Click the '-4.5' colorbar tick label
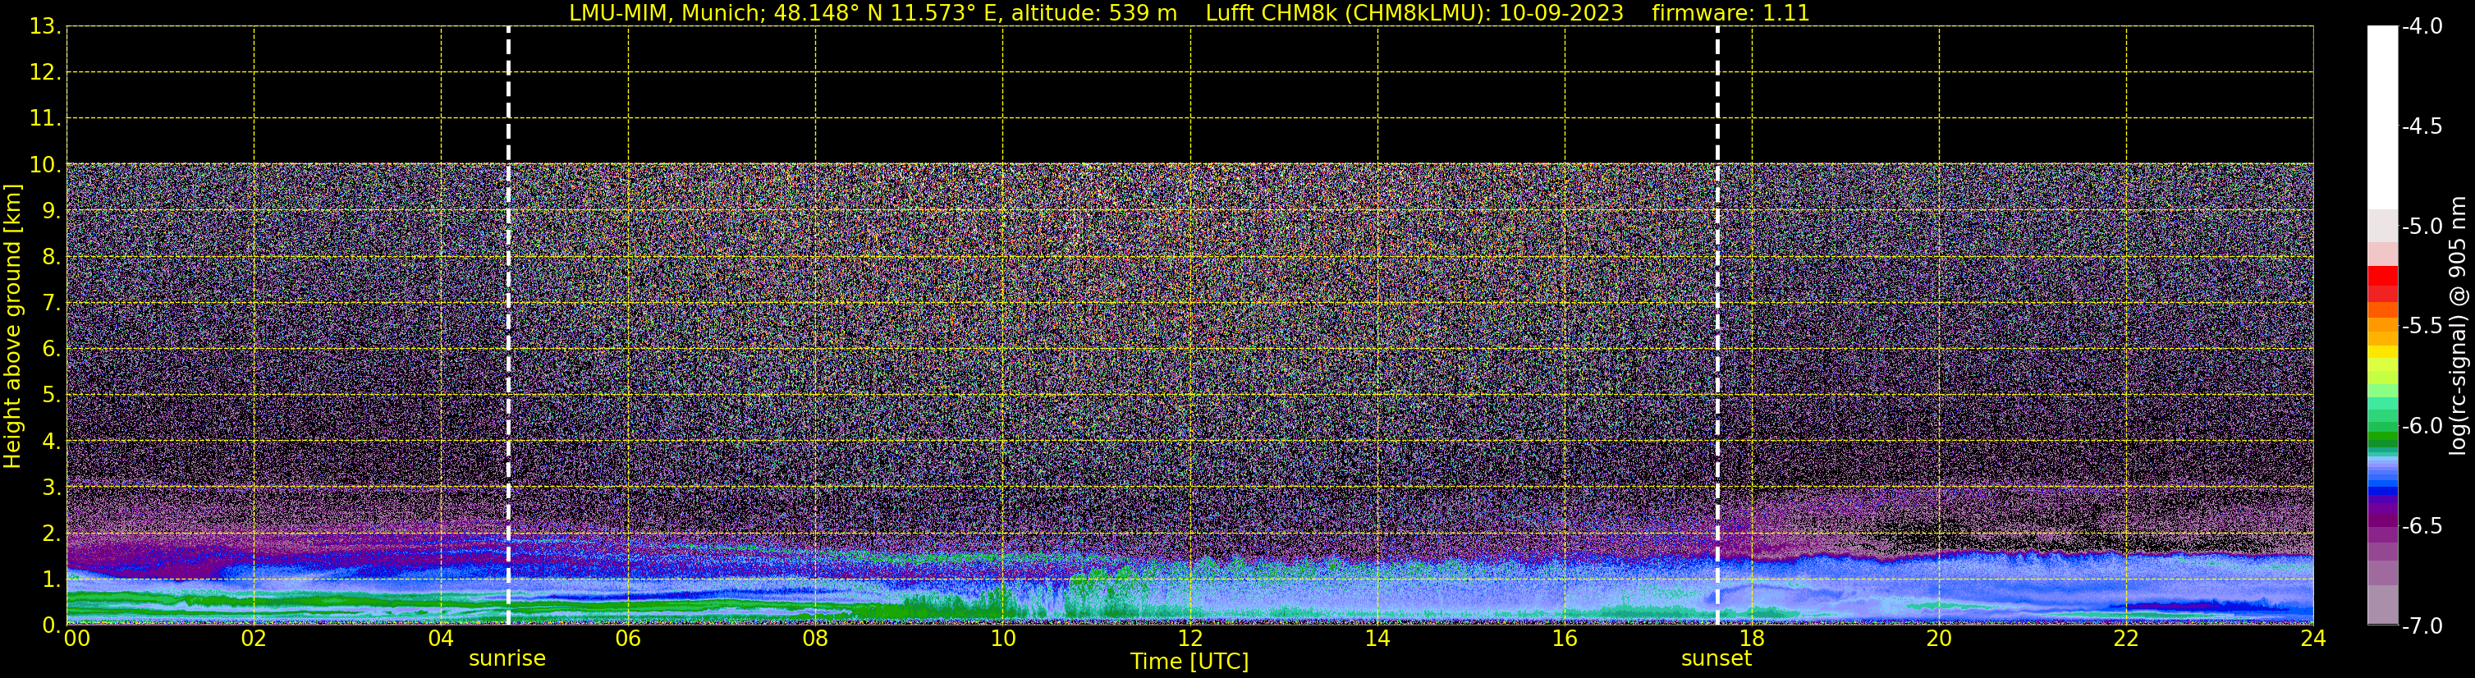This screenshot has width=2475, height=678. pyautogui.click(x=2422, y=126)
